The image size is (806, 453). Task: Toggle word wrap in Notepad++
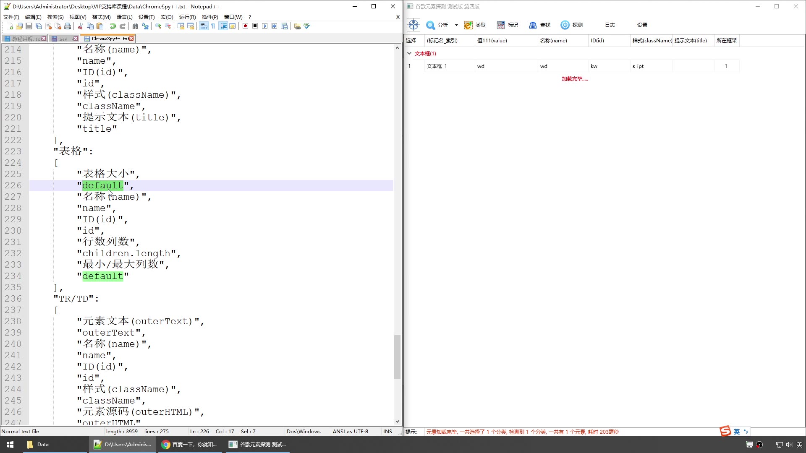coord(204,26)
